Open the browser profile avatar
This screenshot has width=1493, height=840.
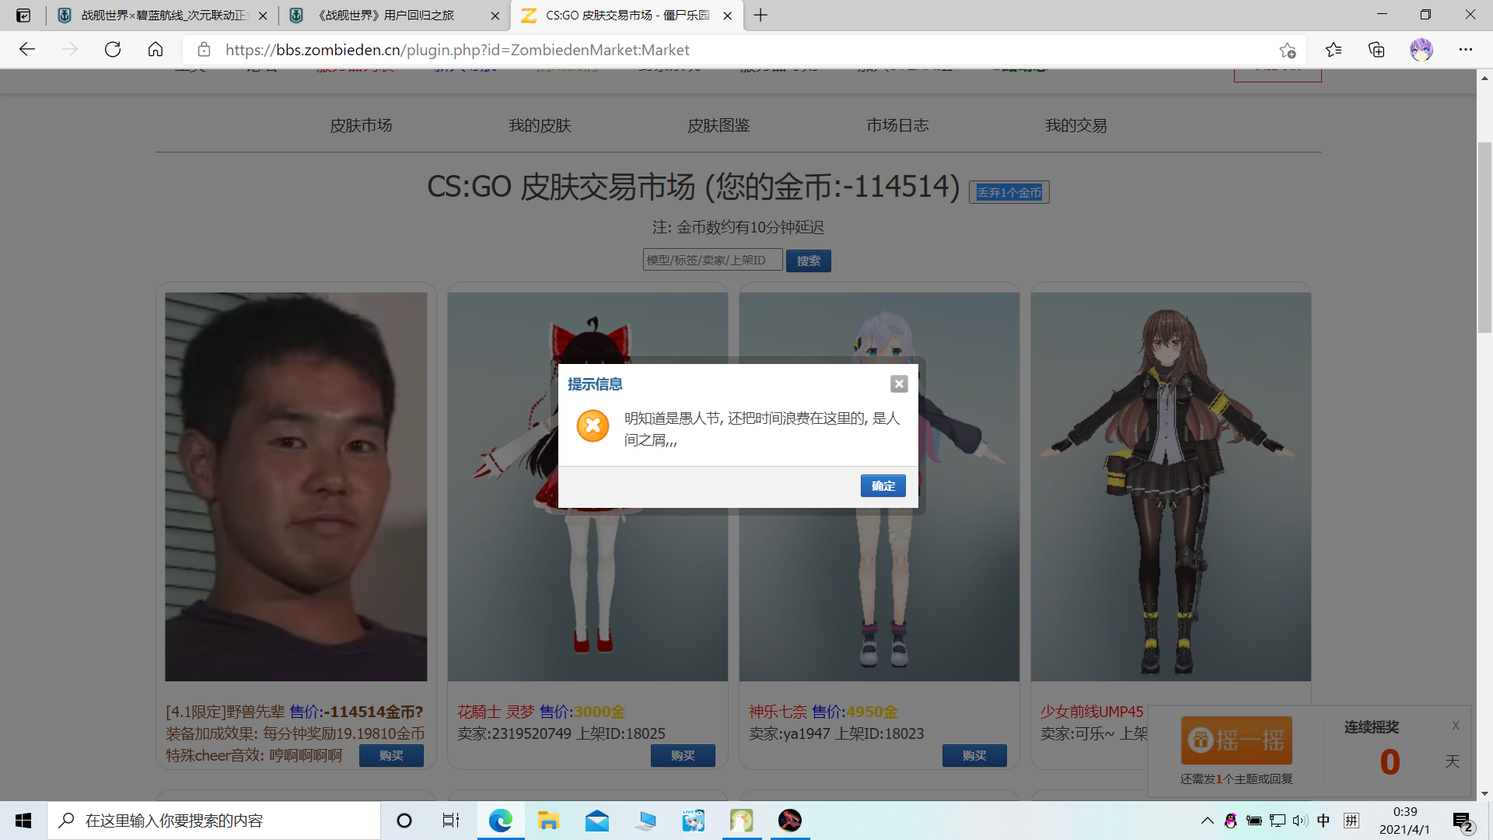1421,50
